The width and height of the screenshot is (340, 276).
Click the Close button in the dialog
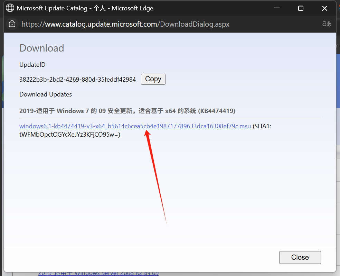(300, 257)
